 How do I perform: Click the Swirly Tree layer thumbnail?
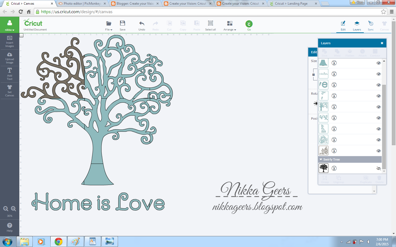[x=323, y=168]
